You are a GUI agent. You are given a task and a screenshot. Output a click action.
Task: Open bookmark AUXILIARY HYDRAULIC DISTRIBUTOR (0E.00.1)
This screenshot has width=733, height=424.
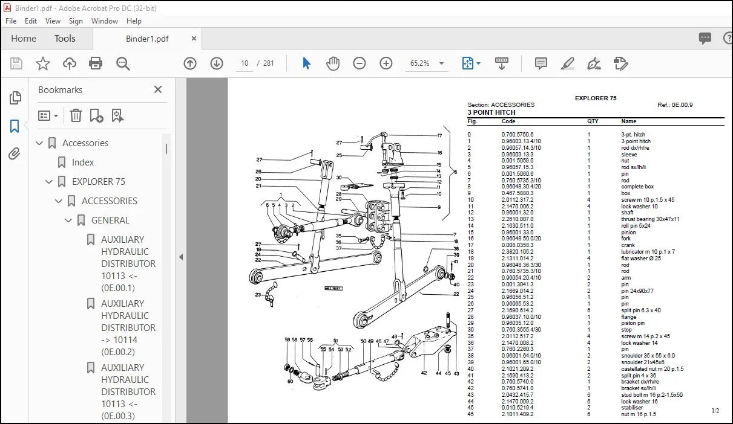[x=128, y=264]
